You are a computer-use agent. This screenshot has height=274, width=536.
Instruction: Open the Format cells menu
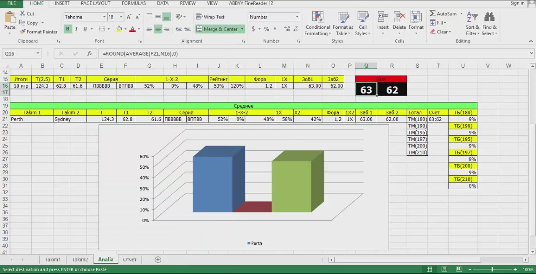coord(416,23)
